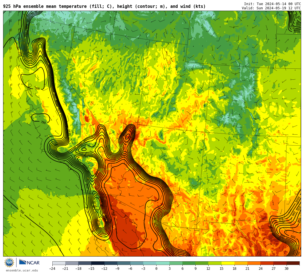The image size is (304, 274).
Task: Click the 'Valid: Sun 2024-05-19 12 UTC' text
Action: tap(271, 8)
